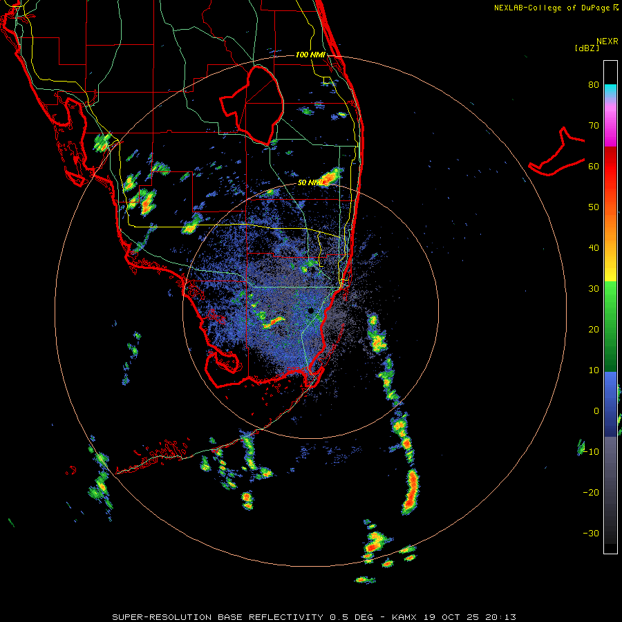Screen dimensions: 622x622
Task: Click the 20 value on the dBZ scale
Action: [x=594, y=330]
